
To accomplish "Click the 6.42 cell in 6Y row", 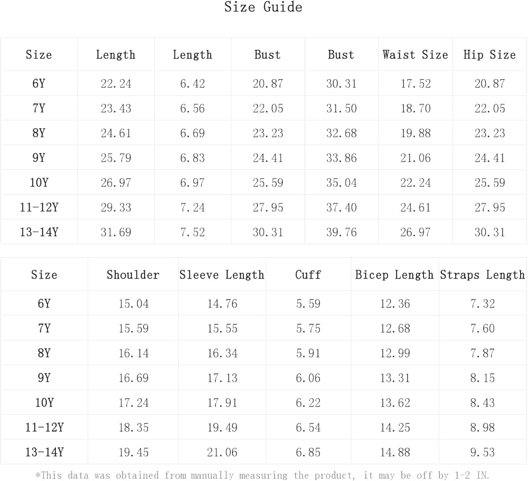I will coord(192,84).
